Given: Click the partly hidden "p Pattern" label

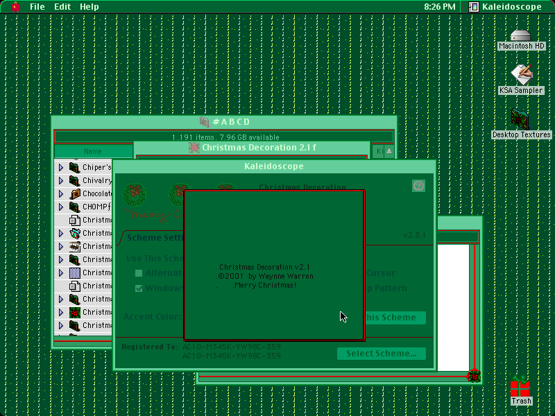Looking at the screenshot, I should coord(386,288).
